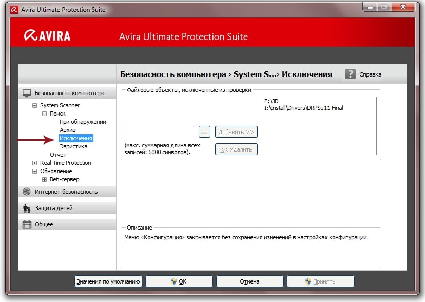Click the family icon beside Защита детей
Viewport: 425px width, 302px height.
point(27,208)
